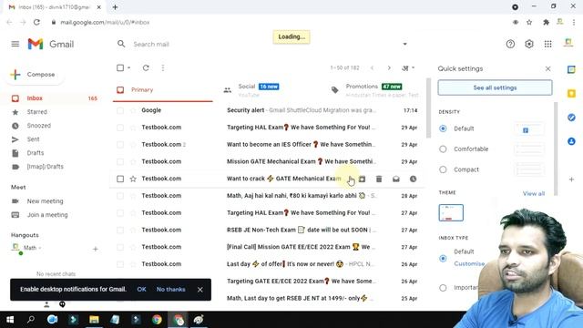Archive the hovered GATE Mechanical email
583x328 pixels.
[x=362, y=179]
